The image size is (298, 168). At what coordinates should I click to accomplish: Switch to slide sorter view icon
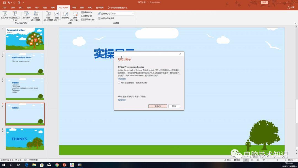[252, 160]
